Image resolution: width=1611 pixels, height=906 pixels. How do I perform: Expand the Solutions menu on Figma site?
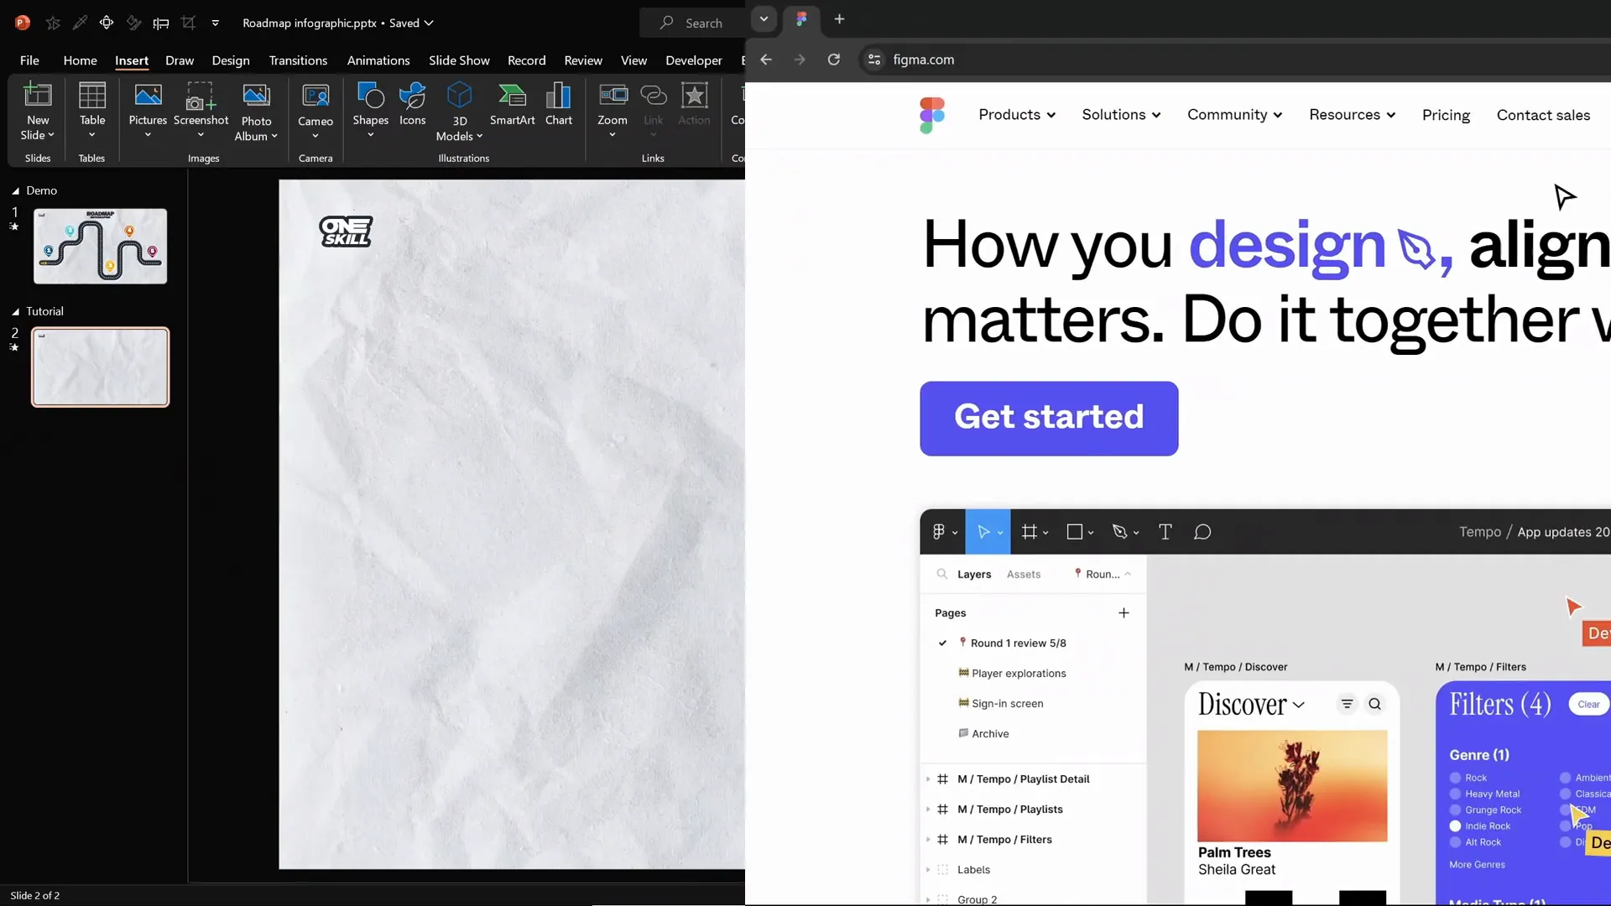(1121, 115)
